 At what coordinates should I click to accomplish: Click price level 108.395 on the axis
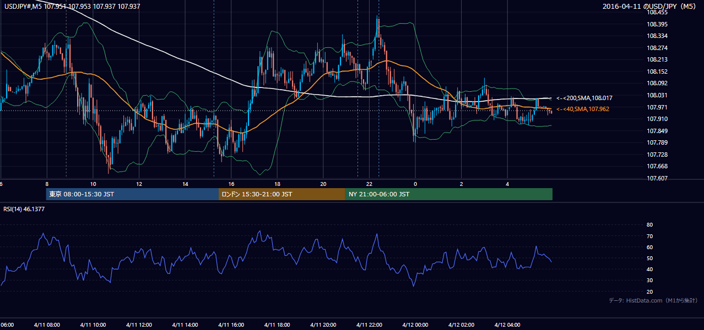tap(657, 24)
